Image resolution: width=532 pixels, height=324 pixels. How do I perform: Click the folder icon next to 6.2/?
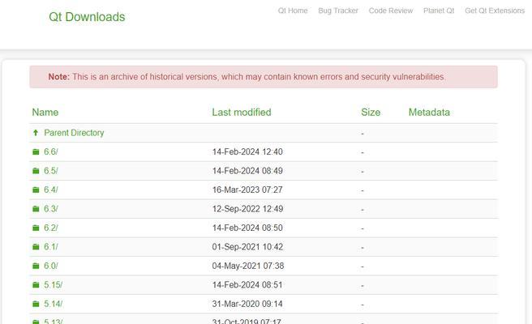pos(36,228)
